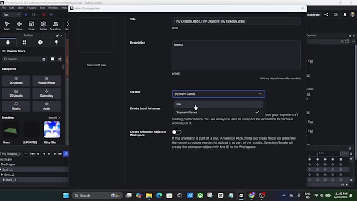357x201 pixels.
Task: Activate the Scale tool
Action: pyautogui.click(x=31, y=25)
